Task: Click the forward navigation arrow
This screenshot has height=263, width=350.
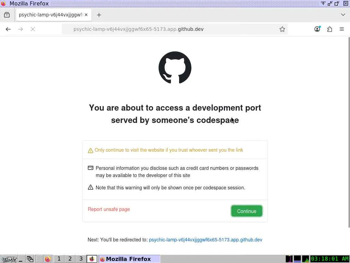Action: [x=21, y=29]
